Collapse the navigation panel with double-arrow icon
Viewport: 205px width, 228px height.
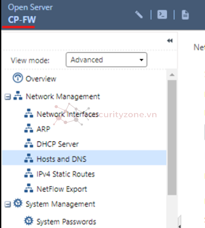click(x=170, y=40)
